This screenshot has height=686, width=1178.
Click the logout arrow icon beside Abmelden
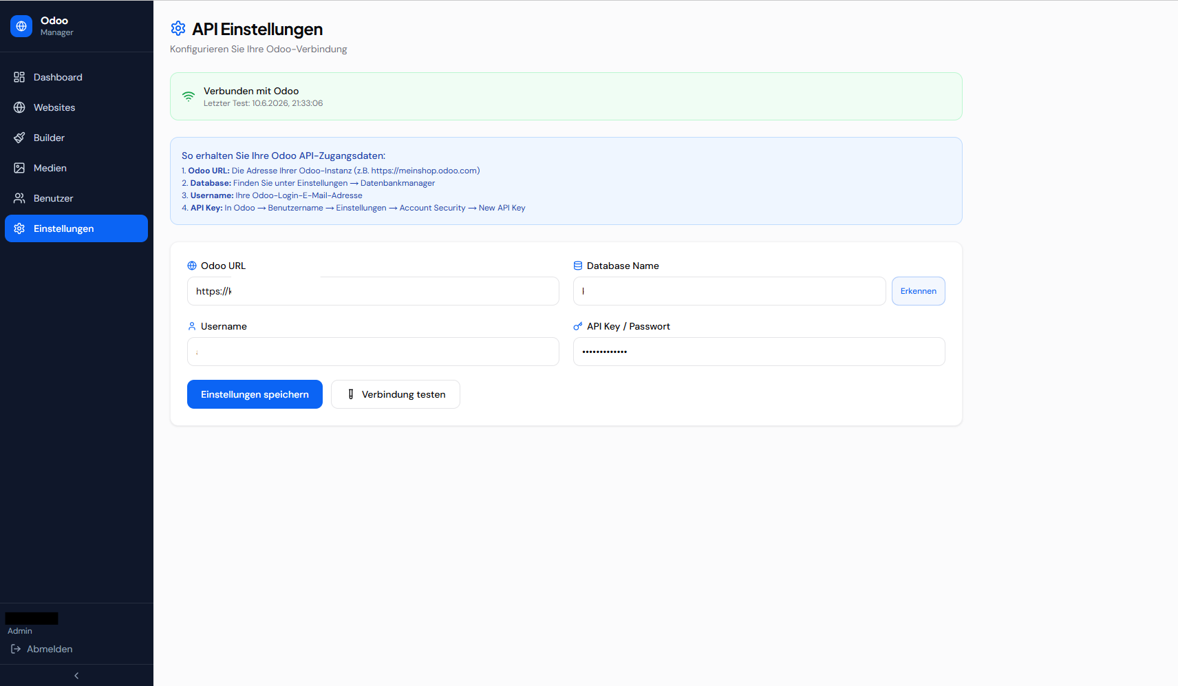[16, 649]
